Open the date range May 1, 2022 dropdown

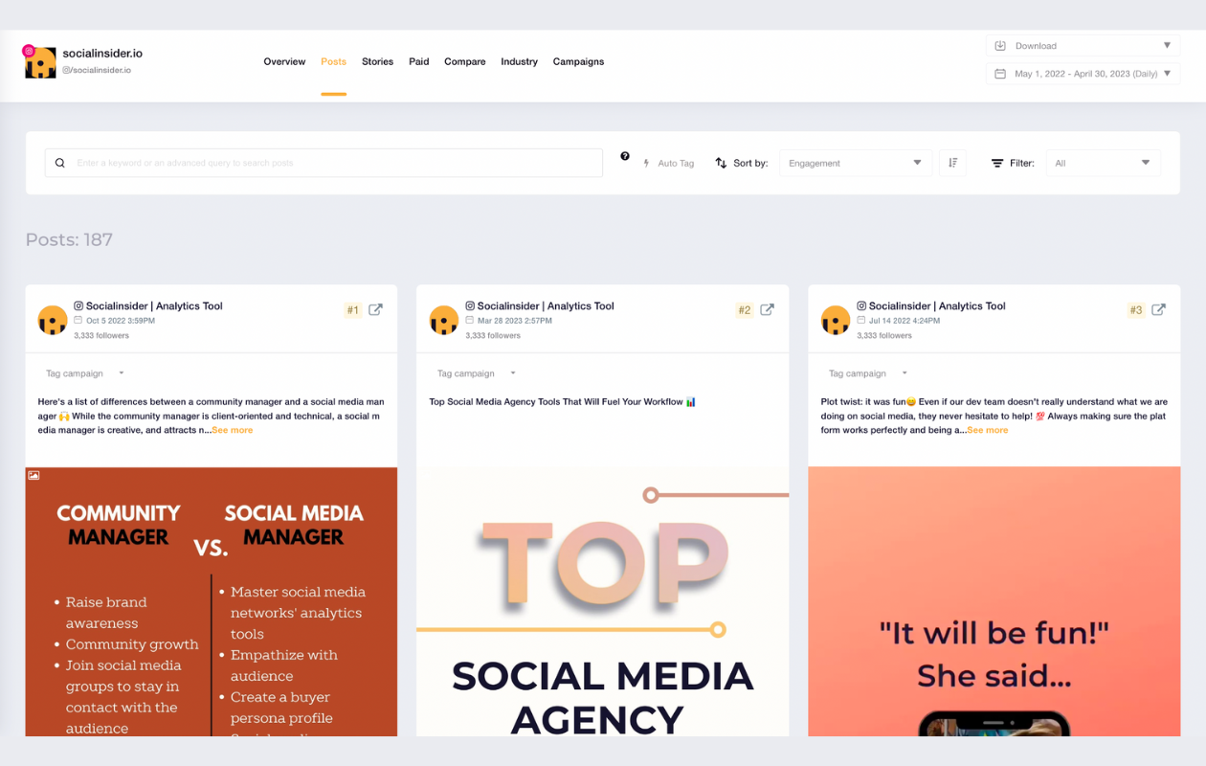click(1083, 74)
